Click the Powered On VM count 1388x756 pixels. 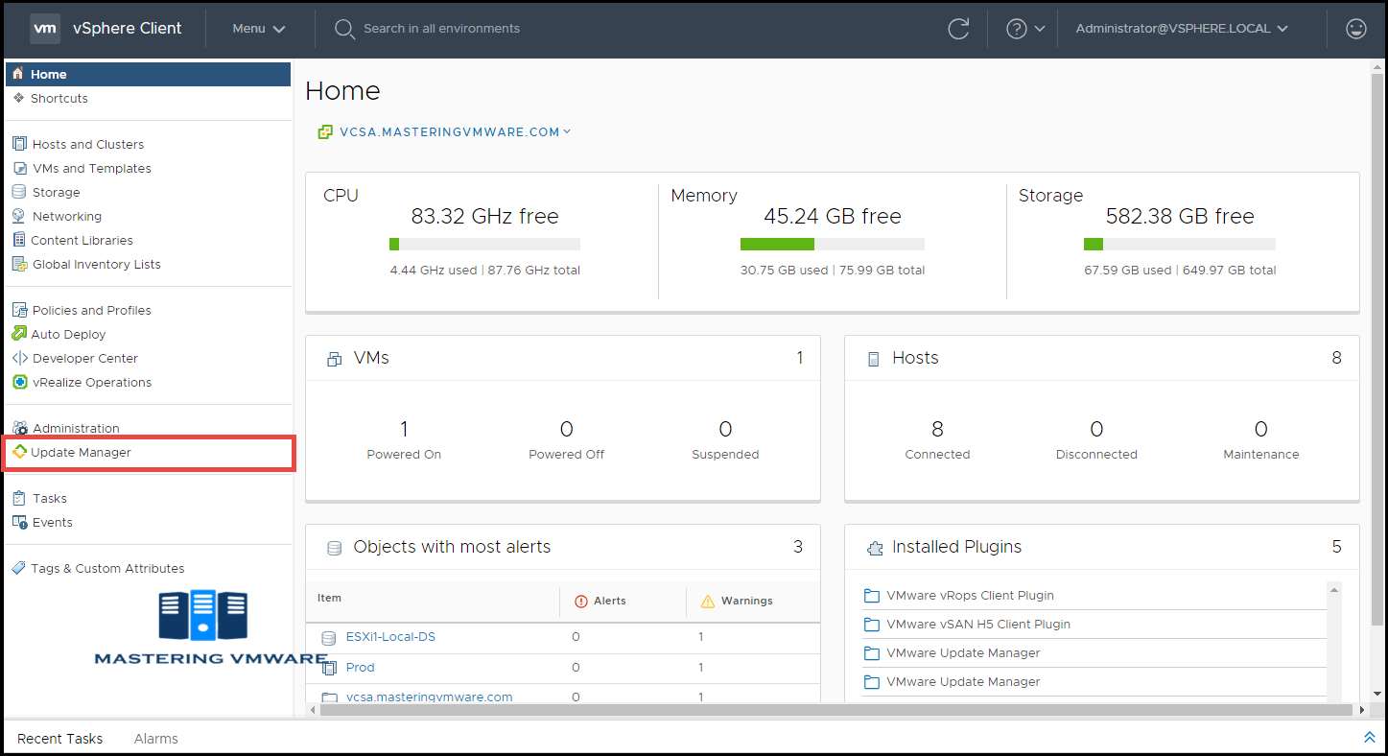click(404, 429)
